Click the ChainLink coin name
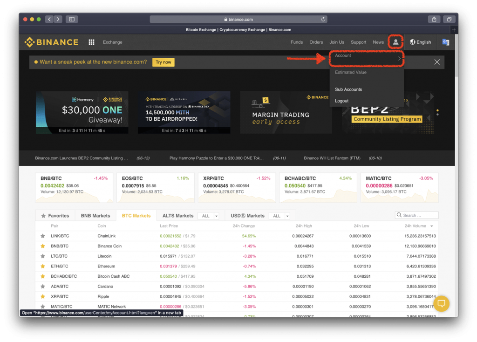This screenshot has height=342, width=477. tap(107, 236)
